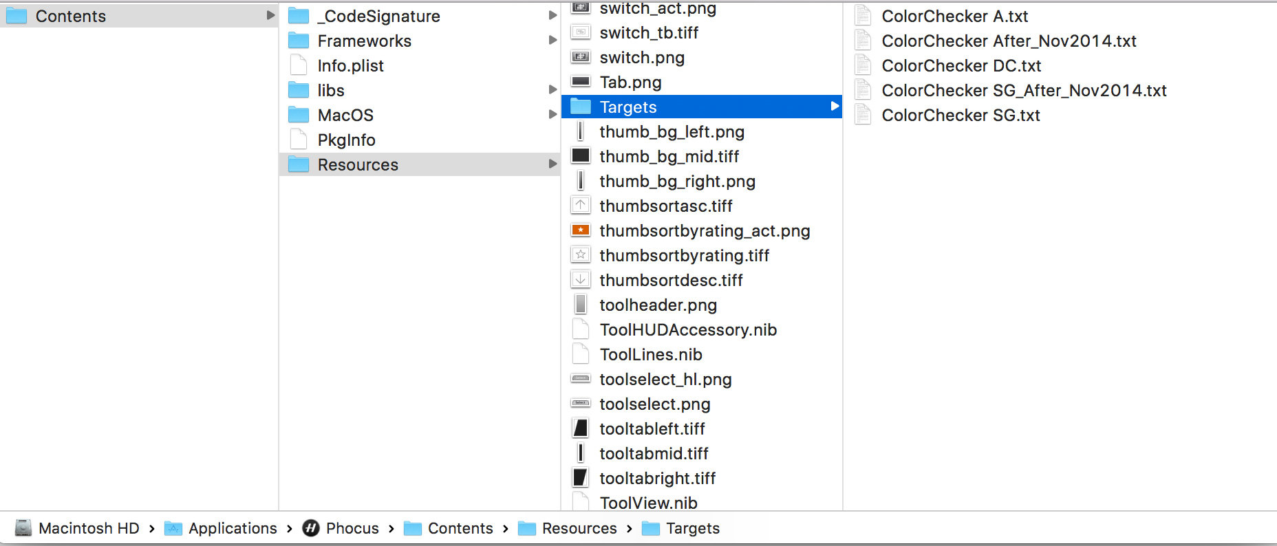This screenshot has width=1277, height=546.
Task: Go to Resources in the path bar
Action: point(579,528)
